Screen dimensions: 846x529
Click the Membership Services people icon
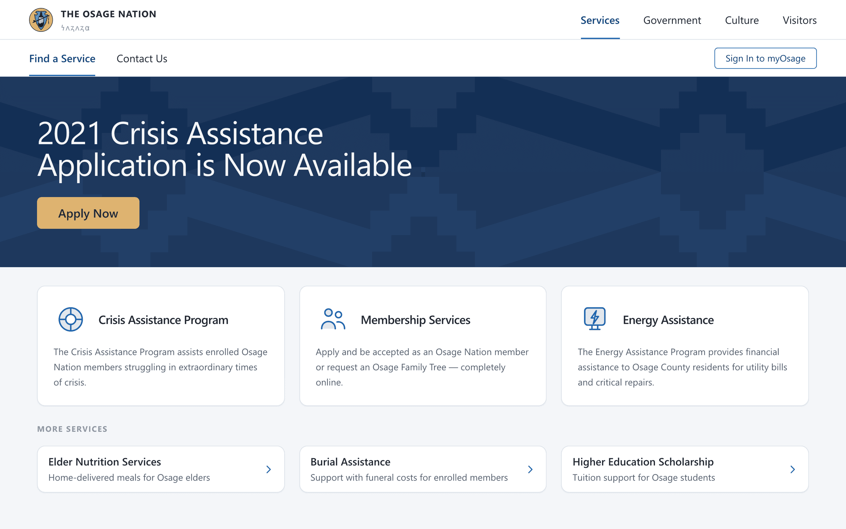coord(333,319)
